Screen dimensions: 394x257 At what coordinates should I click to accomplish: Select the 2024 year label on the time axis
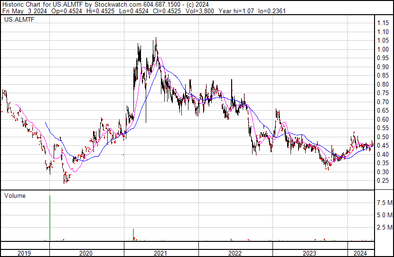pos(360,253)
